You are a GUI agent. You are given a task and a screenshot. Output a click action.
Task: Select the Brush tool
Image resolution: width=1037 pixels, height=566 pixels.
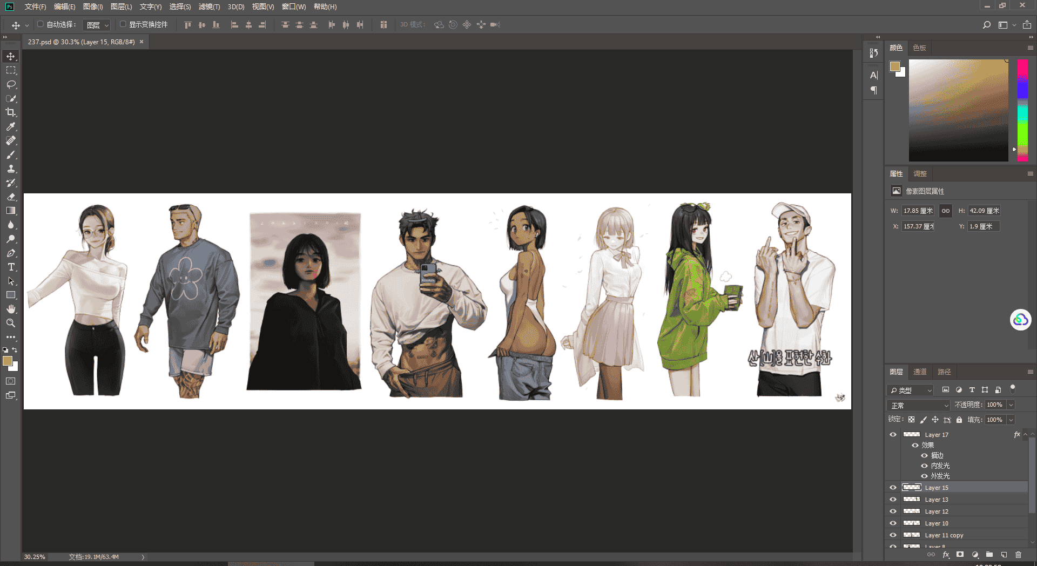click(x=11, y=155)
